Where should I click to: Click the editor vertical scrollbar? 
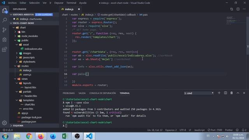248,36
